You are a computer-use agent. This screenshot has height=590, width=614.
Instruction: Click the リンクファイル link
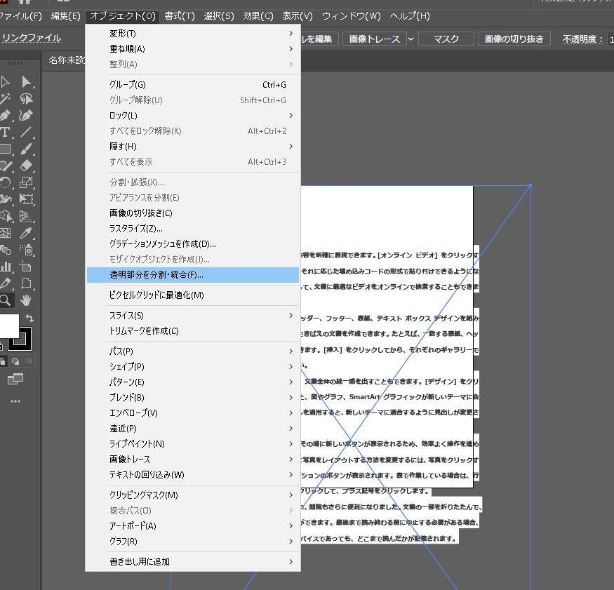click(32, 38)
